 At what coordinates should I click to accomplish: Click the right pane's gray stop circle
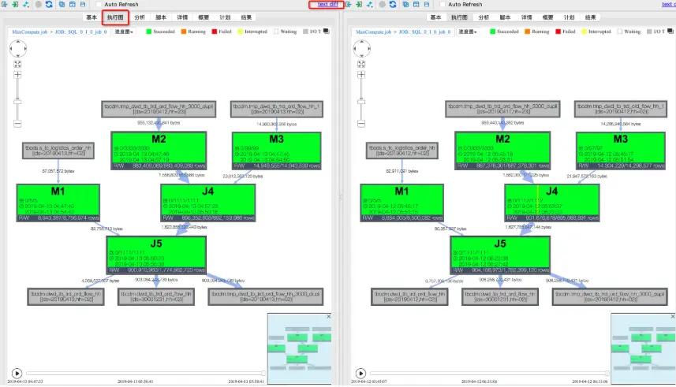tap(382, 4)
